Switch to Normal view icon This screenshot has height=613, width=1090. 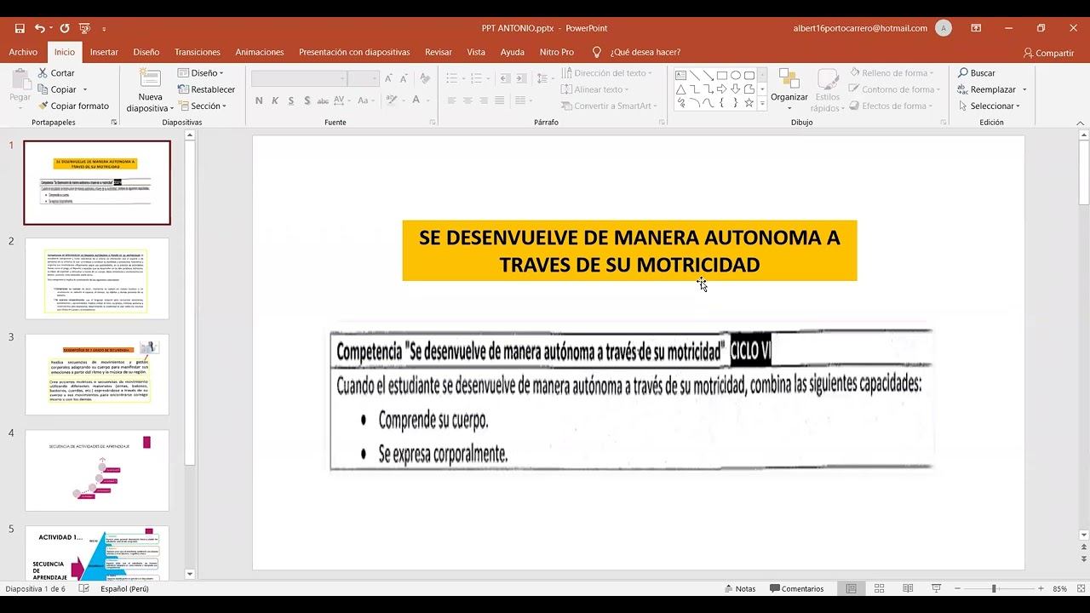click(851, 588)
